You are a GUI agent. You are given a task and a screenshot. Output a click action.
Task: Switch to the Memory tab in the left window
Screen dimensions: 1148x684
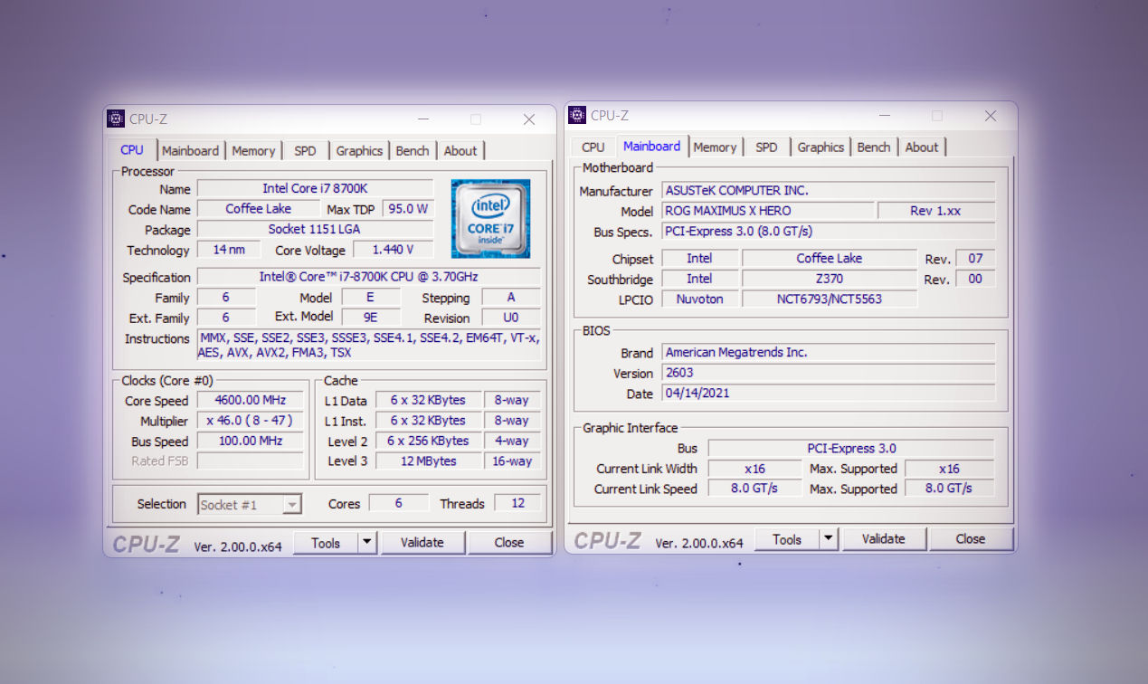(x=253, y=150)
